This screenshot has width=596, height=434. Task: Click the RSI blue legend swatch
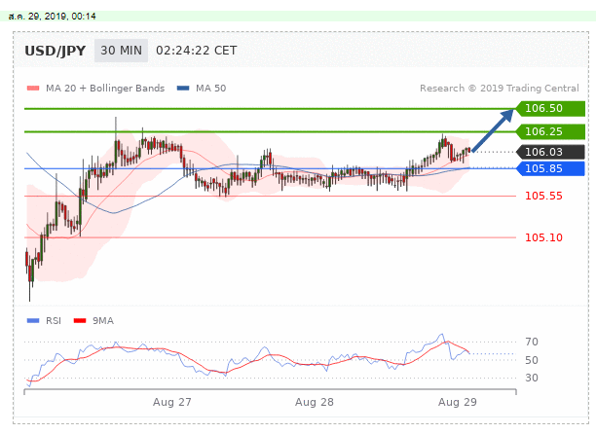point(33,321)
